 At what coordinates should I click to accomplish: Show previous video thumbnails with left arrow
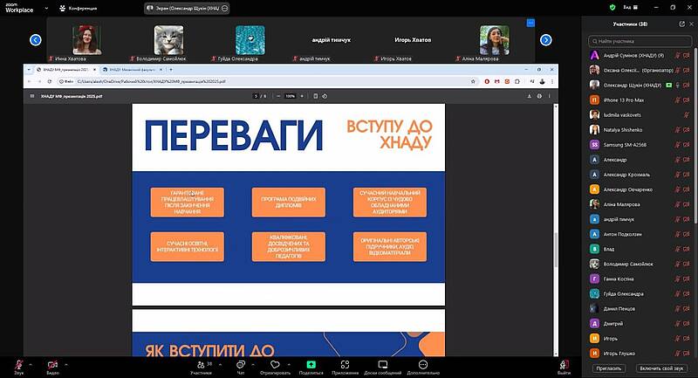(x=36, y=39)
